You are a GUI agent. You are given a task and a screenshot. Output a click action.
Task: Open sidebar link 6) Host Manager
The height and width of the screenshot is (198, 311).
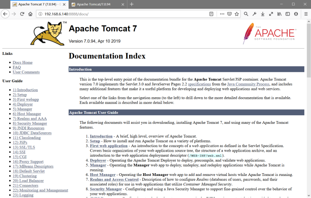click(x=27, y=114)
